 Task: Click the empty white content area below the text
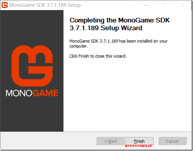point(127,95)
